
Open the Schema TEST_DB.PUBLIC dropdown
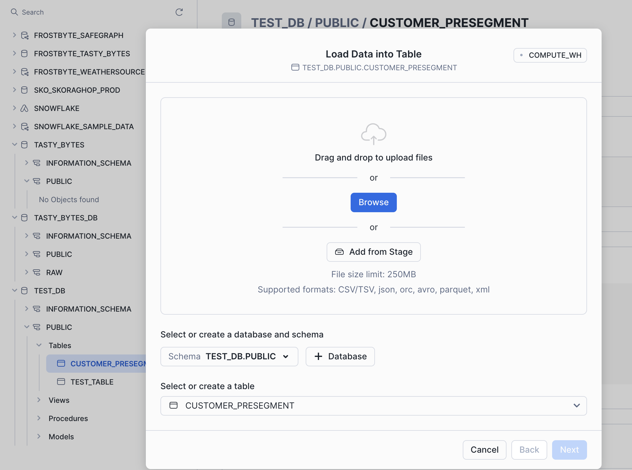click(x=229, y=356)
